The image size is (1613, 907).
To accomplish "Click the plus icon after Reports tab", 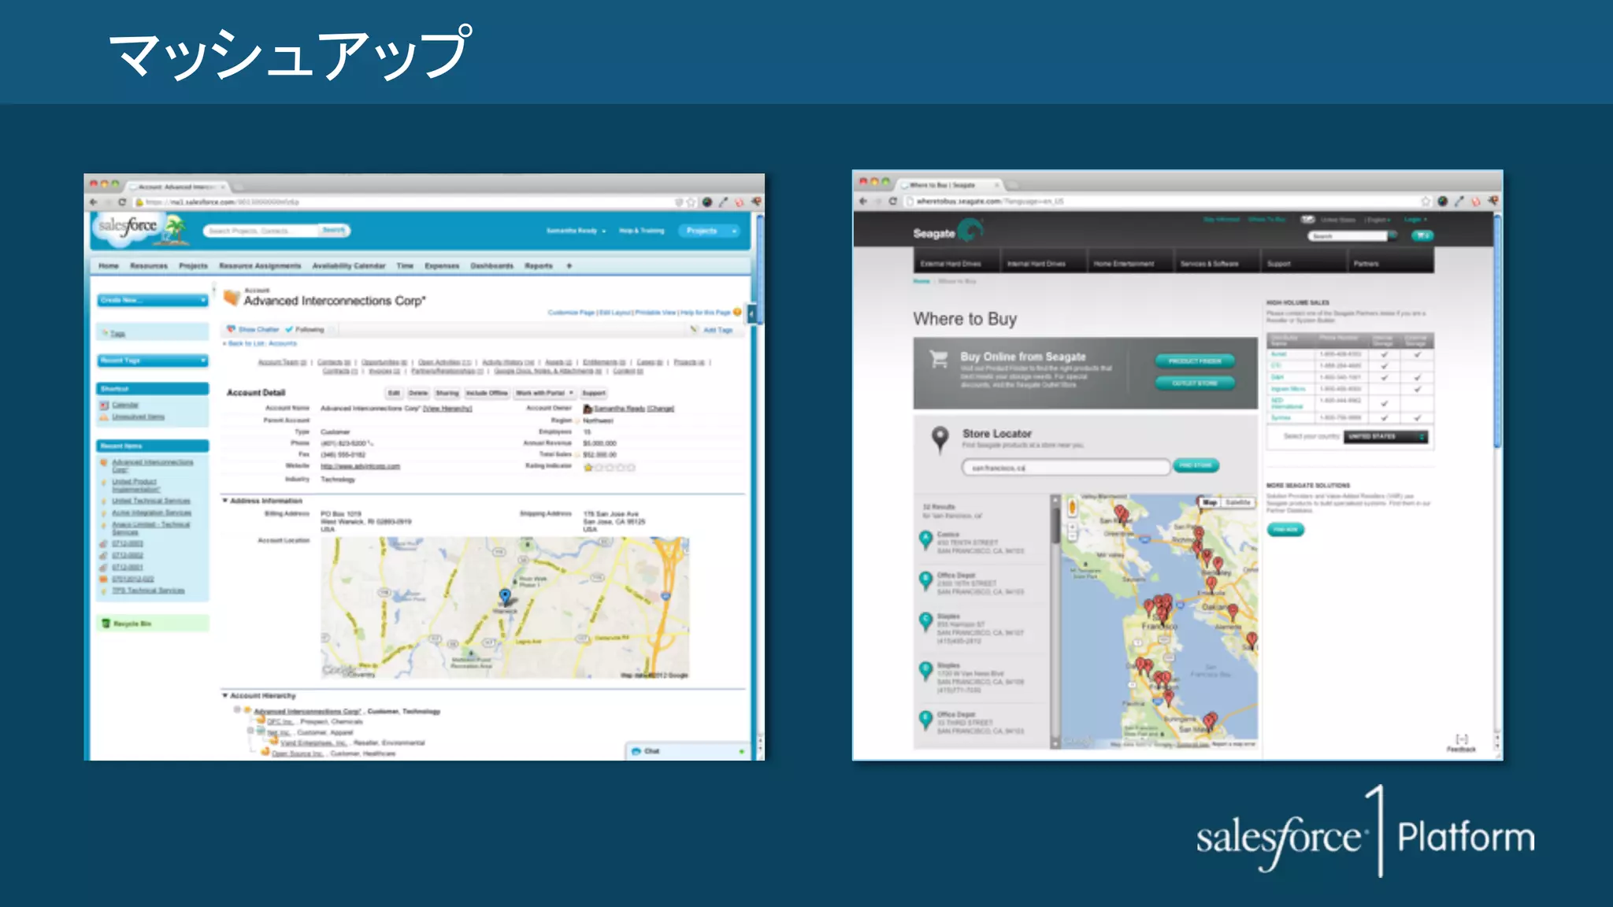I will 569,266.
